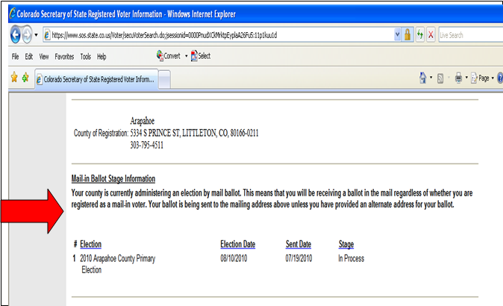Click the address bar URL field
503x306 pixels.
tap(218, 35)
